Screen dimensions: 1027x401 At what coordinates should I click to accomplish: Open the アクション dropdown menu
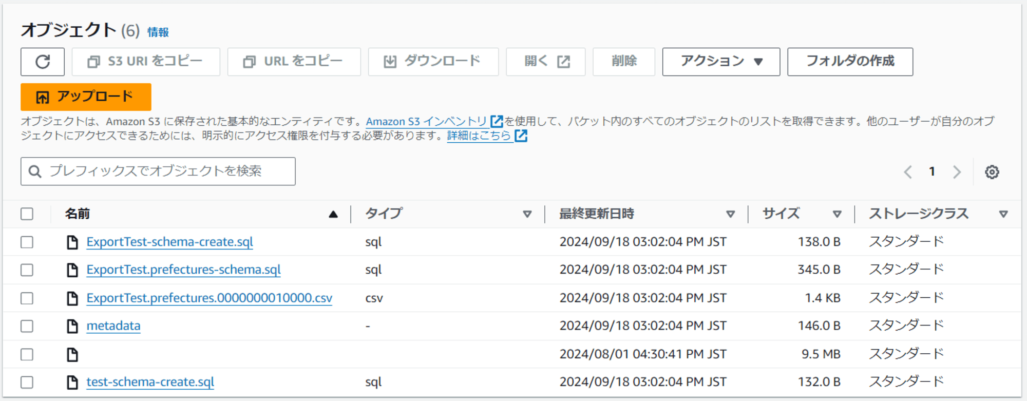point(721,62)
